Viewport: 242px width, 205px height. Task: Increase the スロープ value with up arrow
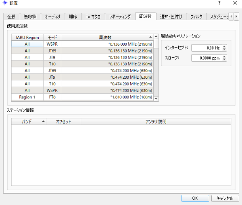tap(224, 56)
